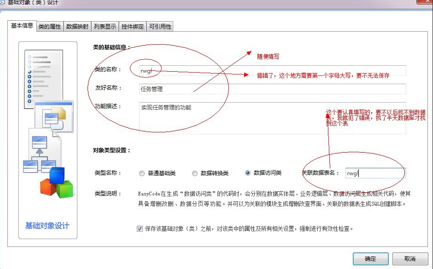The height and width of the screenshot is (269, 433).
Task: Click the app icon in the title bar
Action: tap(3, 2)
